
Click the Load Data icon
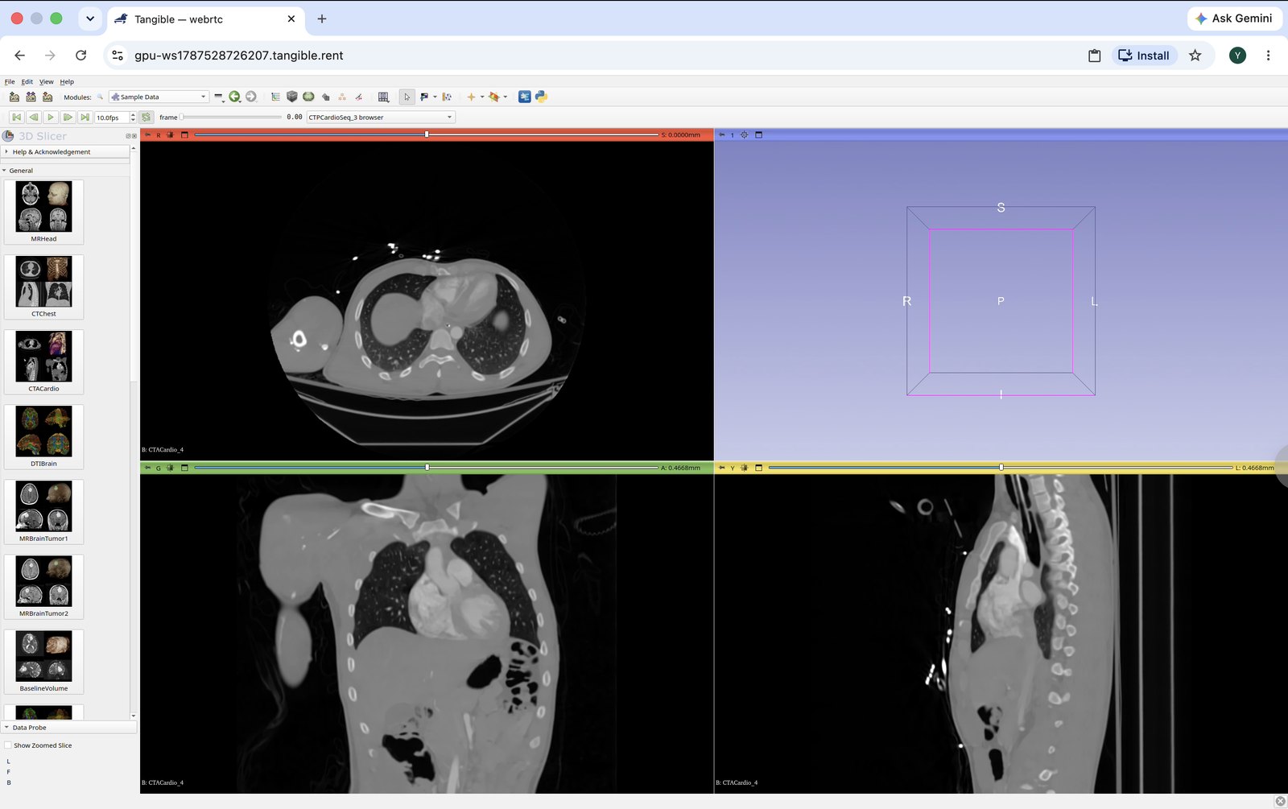tap(14, 97)
